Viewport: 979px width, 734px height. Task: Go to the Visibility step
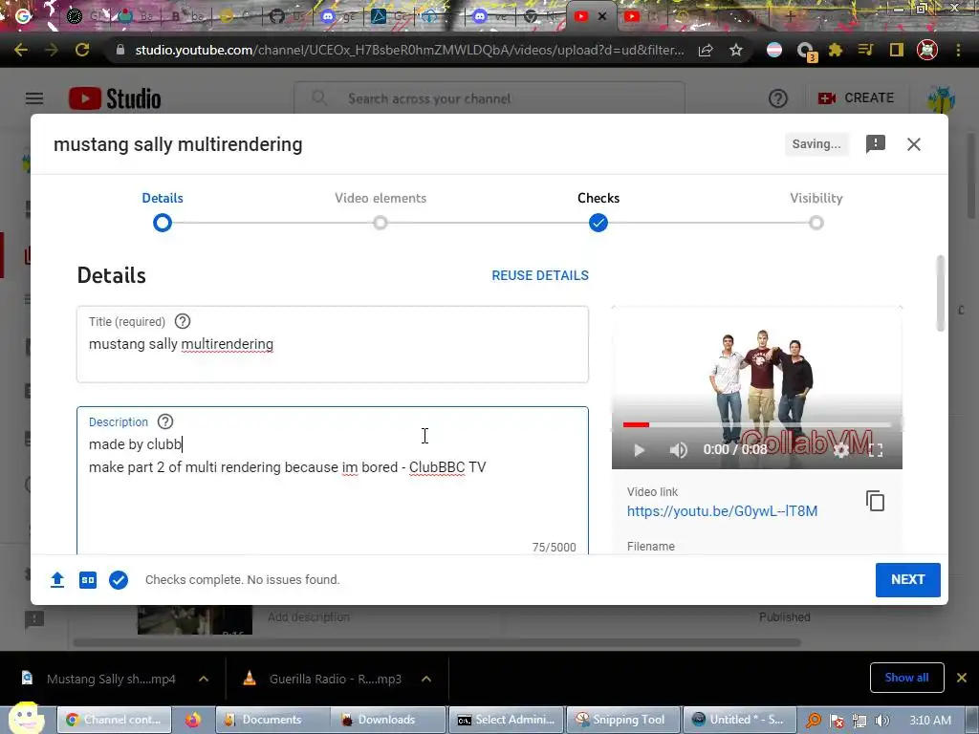pos(816,211)
